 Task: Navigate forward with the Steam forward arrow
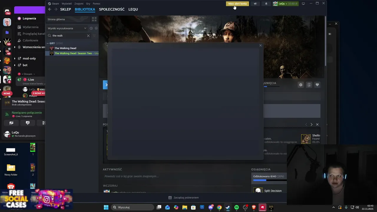pos(56,9)
